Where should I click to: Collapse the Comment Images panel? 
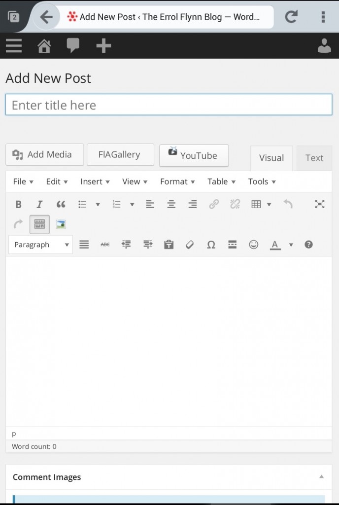click(x=321, y=477)
